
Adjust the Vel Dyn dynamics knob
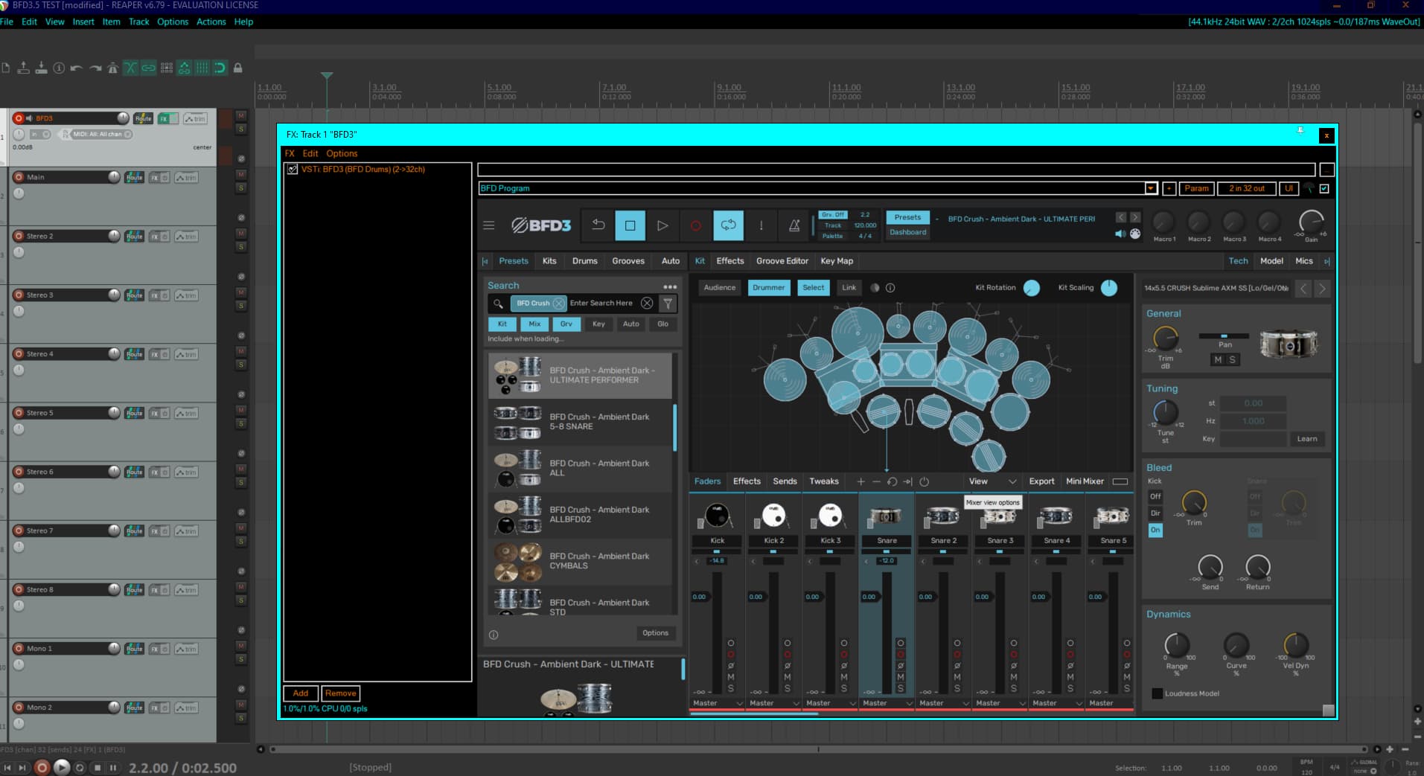pyautogui.click(x=1295, y=644)
